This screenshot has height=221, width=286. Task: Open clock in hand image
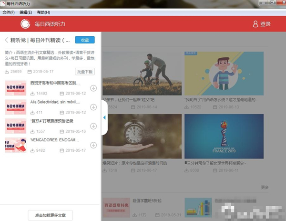(142, 136)
